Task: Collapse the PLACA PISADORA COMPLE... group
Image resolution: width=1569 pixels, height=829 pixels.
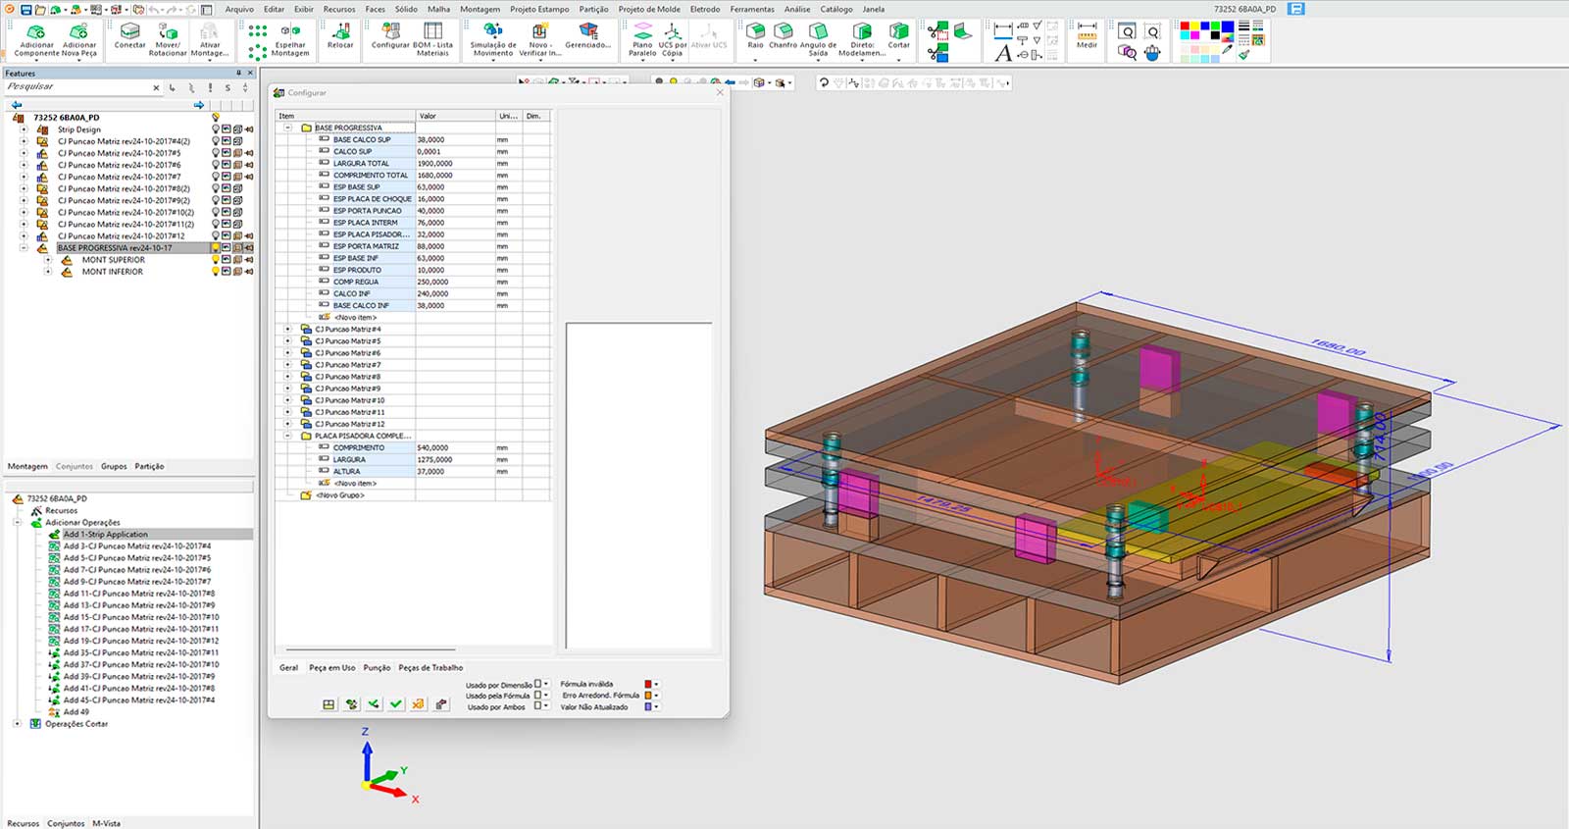Action: pos(287,436)
